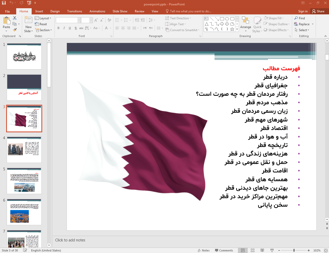Toggle text underline
The height and width of the screenshot is (253, 329).
point(69,28)
